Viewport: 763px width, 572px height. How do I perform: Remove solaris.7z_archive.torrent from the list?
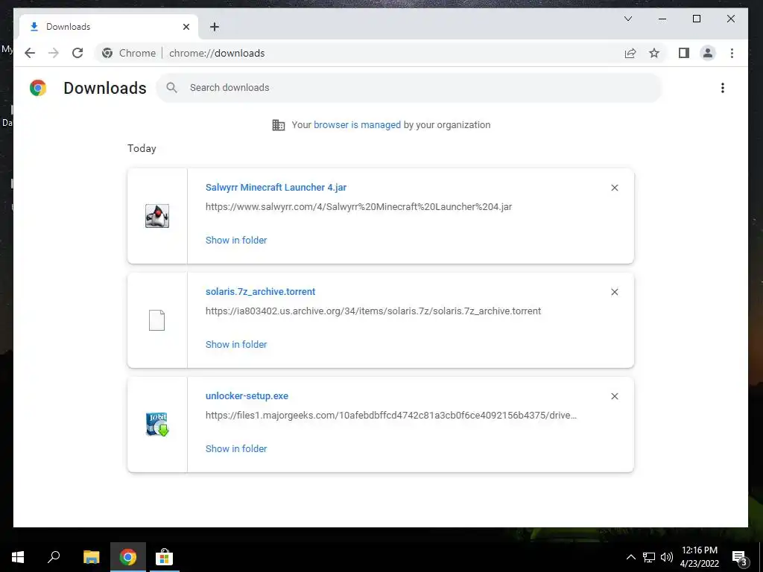[x=615, y=292]
